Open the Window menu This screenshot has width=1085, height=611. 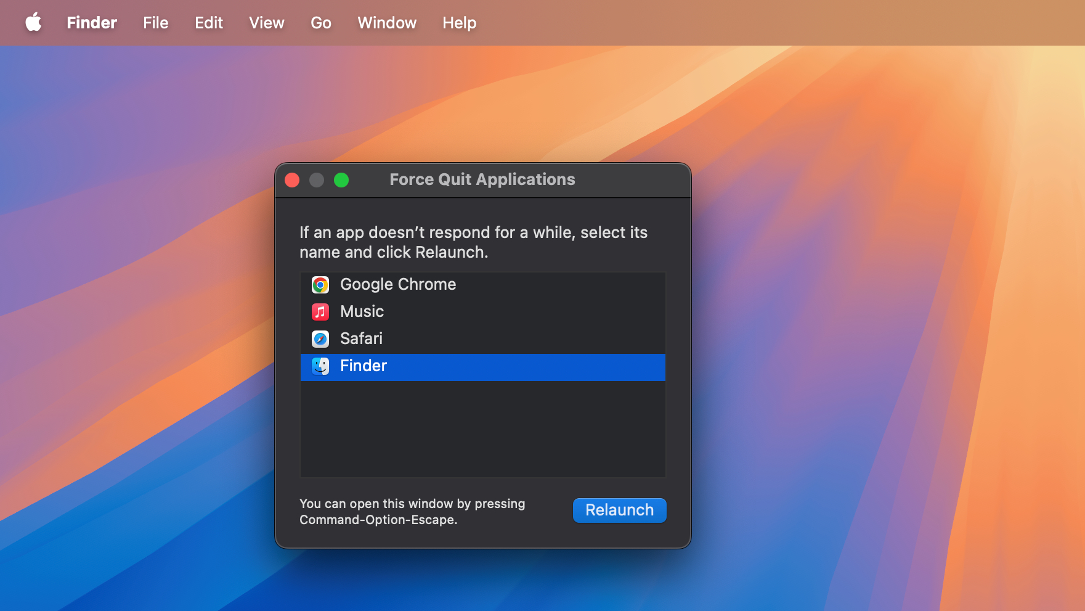(x=387, y=23)
